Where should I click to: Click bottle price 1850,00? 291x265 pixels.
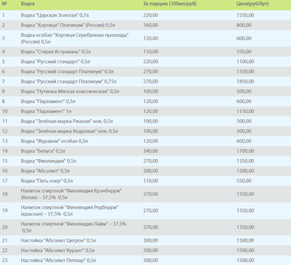click(x=245, y=81)
